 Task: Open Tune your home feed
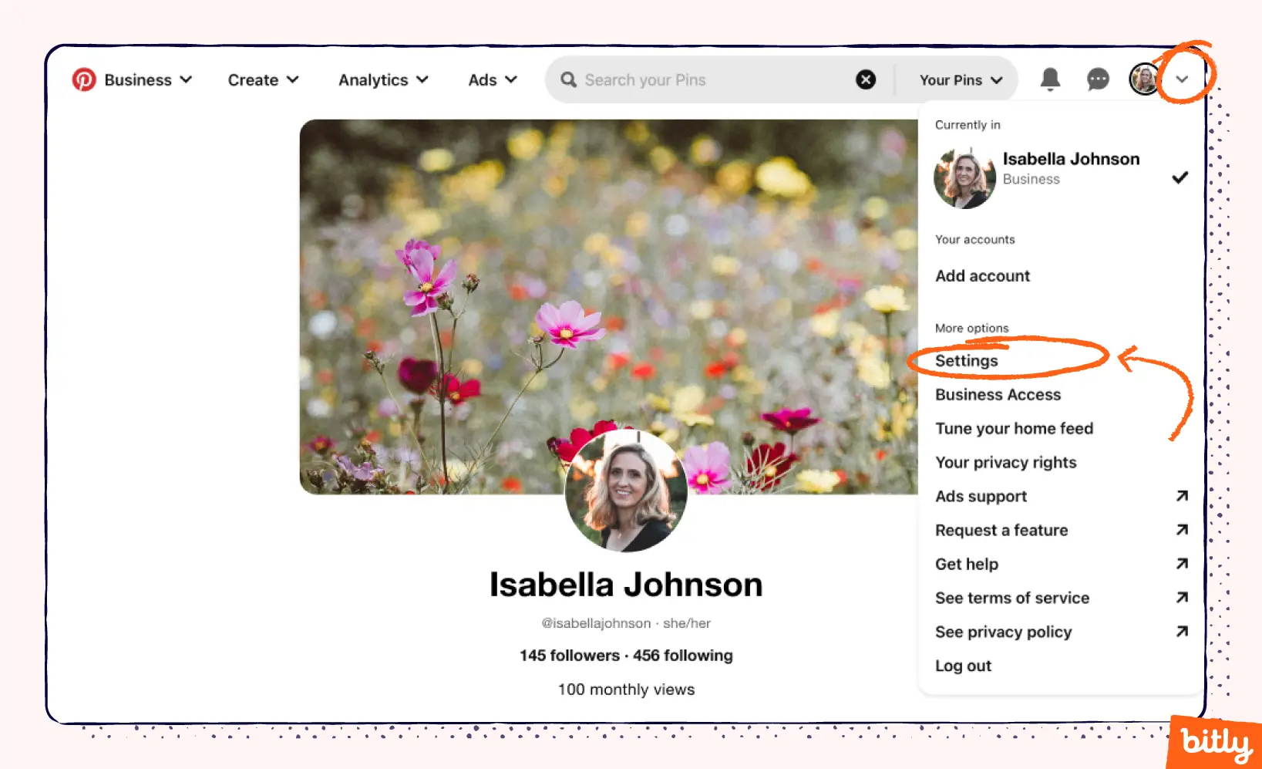point(1014,428)
